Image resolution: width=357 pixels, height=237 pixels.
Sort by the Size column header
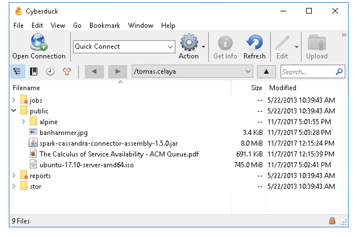[248, 87]
